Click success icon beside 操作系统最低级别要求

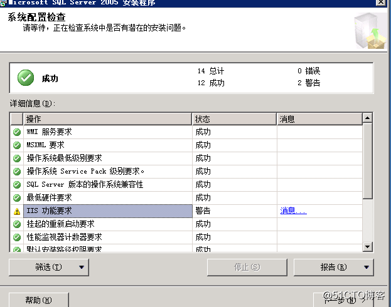tap(17, 159)
